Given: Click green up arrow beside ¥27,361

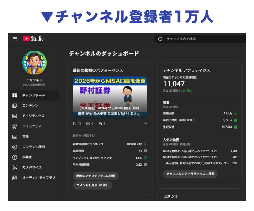Looking at the screenshot, I should [236, 127].
